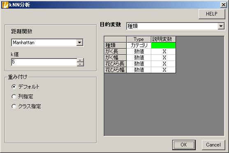
Task: Close the kNN分析 dialog window
Action: tap(224, 5)
